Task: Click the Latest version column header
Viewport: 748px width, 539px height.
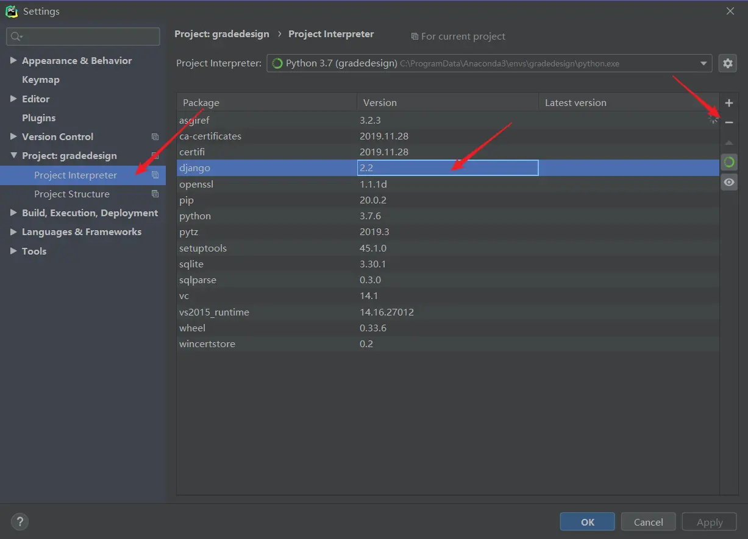Action: click(629, 102)
